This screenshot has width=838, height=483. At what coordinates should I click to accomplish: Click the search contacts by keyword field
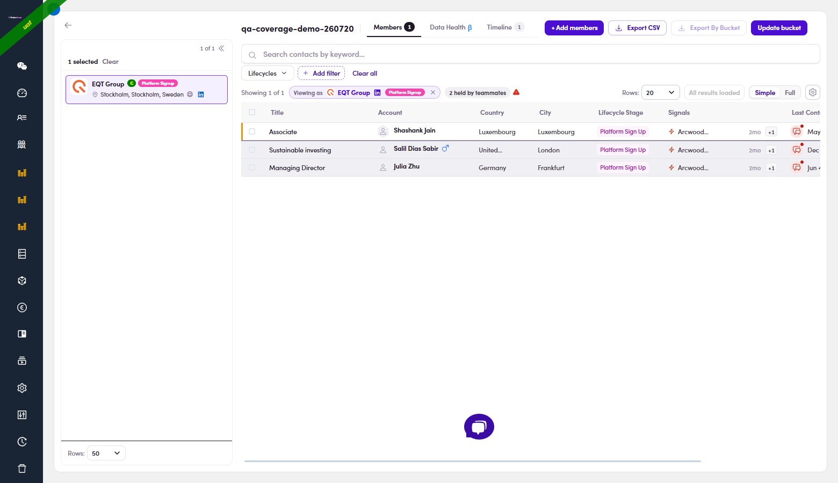[531, 54]
